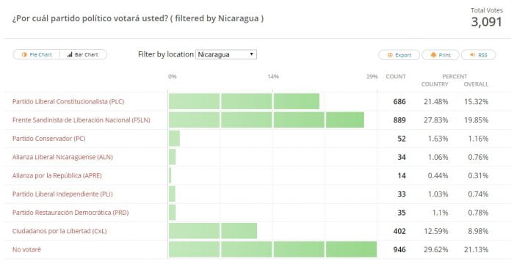
Task: Click the Bar Chart bars icon
Action: 70,55
